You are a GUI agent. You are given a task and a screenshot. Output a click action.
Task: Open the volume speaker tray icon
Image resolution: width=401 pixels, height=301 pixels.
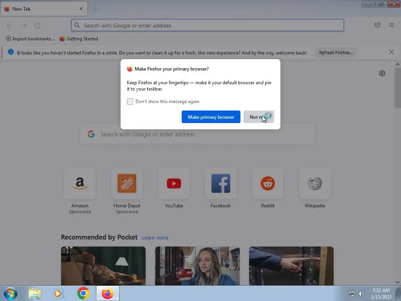coord(361,293)
